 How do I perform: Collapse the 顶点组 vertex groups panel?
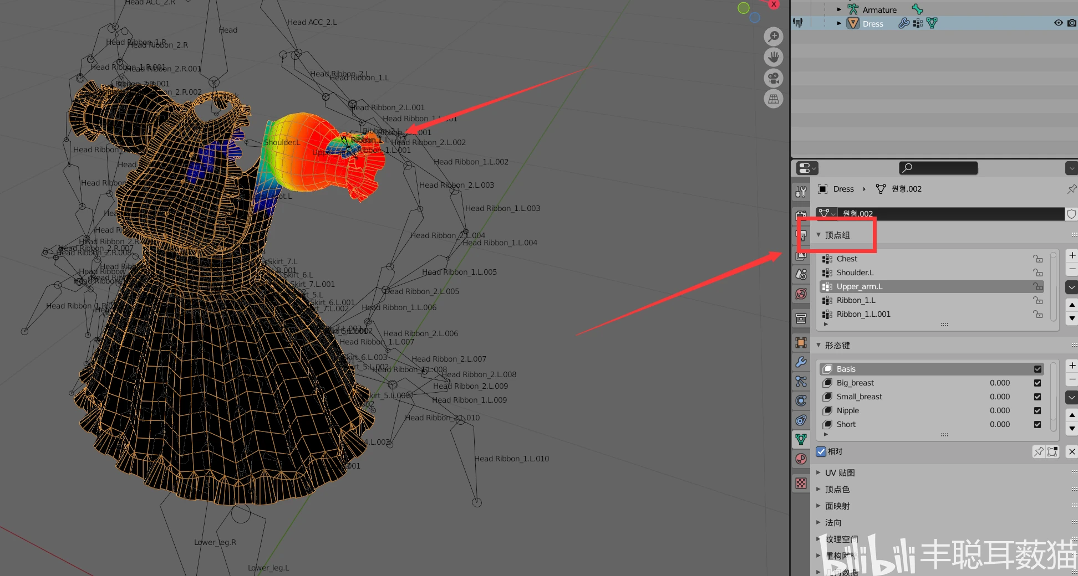[x=818, y=235]
